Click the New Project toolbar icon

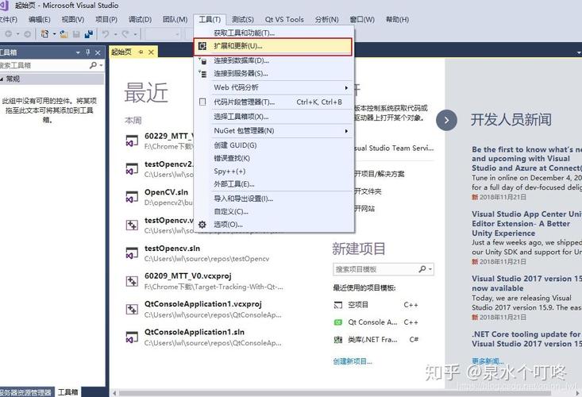[x=45, y=34]
